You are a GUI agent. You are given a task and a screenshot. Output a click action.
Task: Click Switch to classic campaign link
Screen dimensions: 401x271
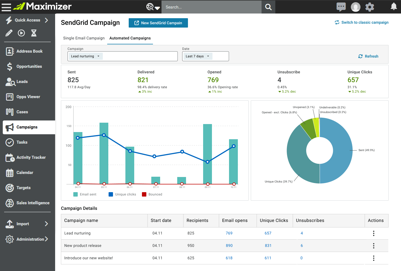tap(362, 22)
